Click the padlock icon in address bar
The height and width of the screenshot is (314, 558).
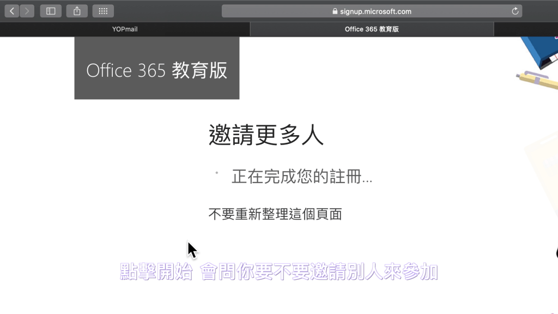[x=335, y=11]
